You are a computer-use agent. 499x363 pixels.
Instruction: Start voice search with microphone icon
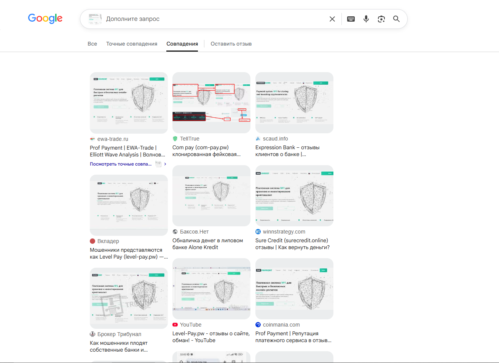click(x=366, y=19)
